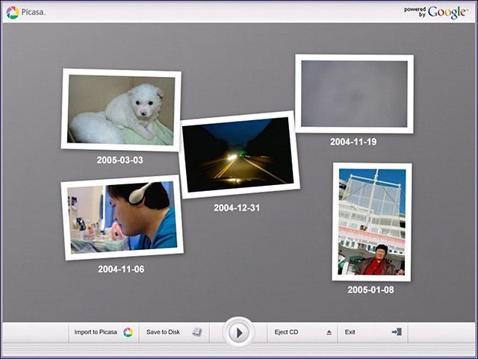Click the 2005-01-08 date label
The image size is (478, 359).
(x=370, y=290)
